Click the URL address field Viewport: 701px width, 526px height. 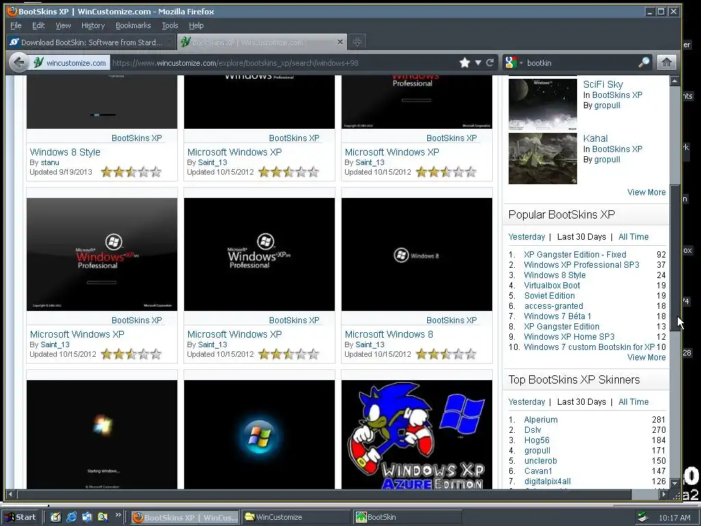coord(281,62)
